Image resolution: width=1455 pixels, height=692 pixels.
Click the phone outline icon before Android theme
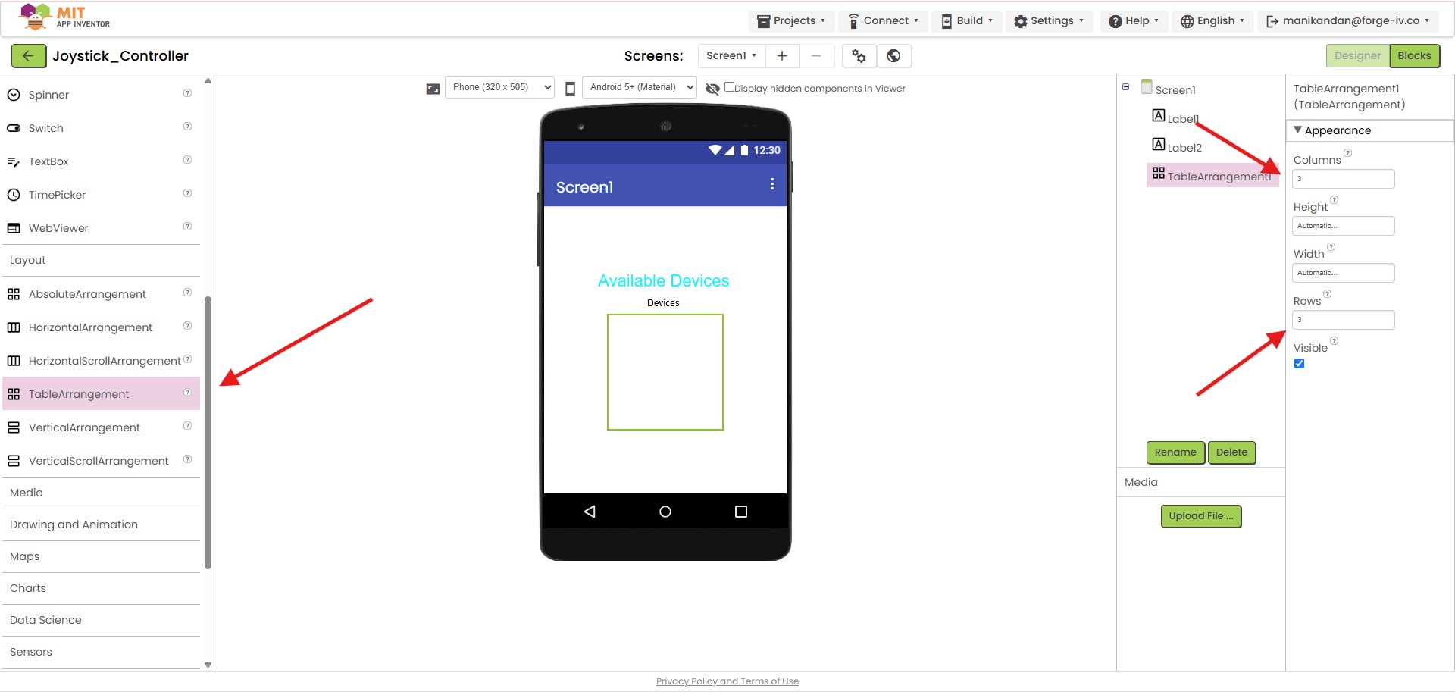tap(571, 89)
